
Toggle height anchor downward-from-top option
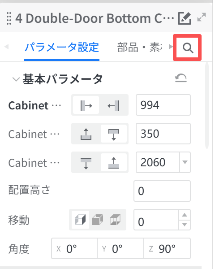[x=86, y=163]
